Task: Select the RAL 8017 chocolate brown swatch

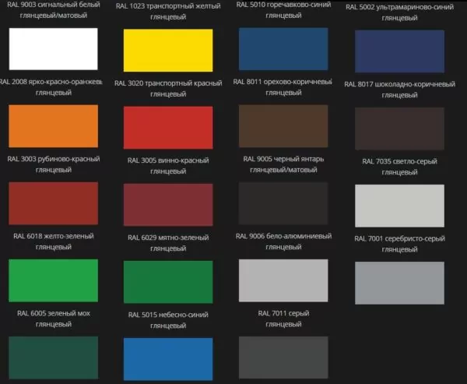Action: click(x=400, y=129)
